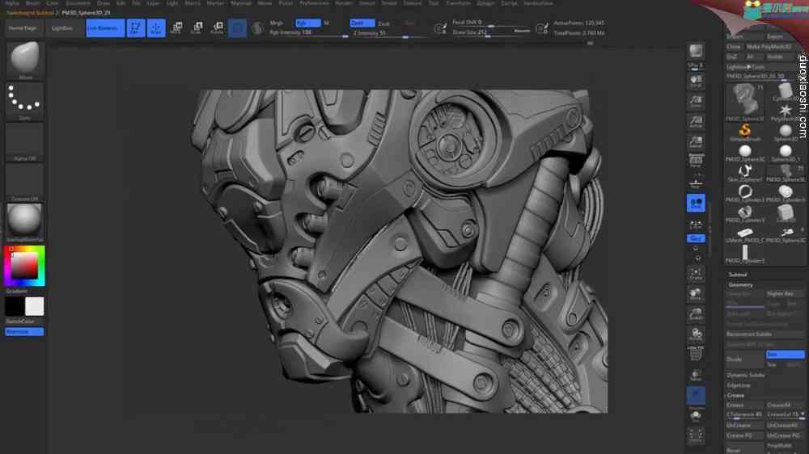Toggle the Floor grid icon
Viewport: 809px width, 454px height.
[696, 182]
